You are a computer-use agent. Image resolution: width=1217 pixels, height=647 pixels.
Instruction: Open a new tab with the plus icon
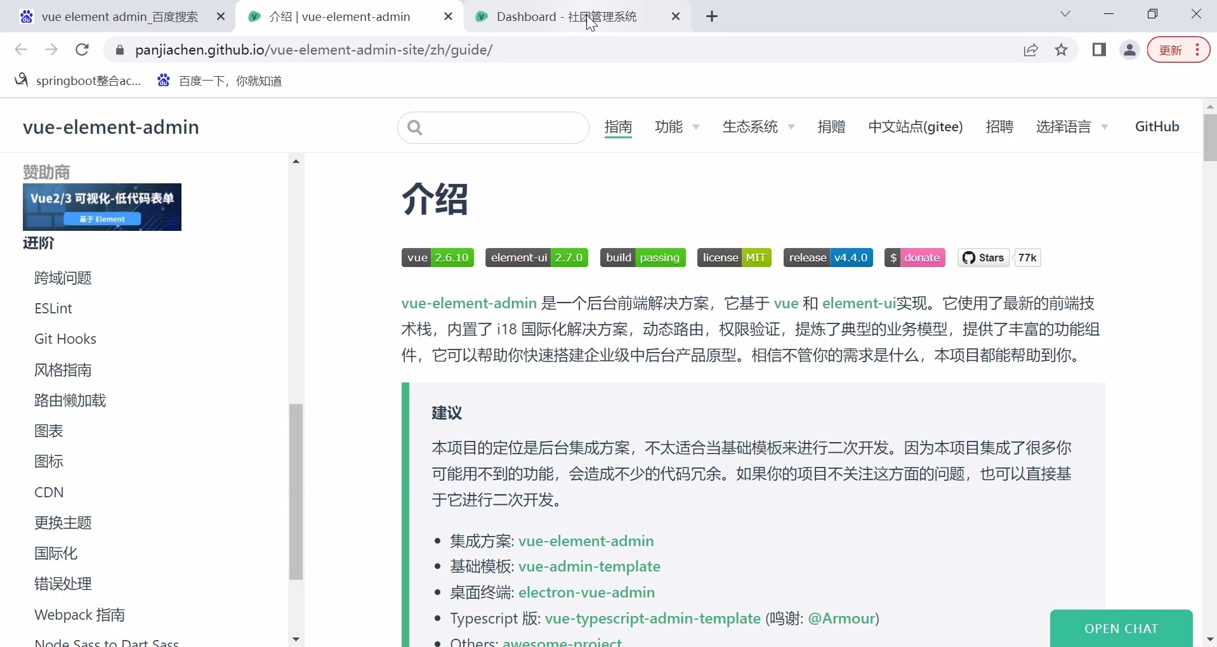click(712, 16)
